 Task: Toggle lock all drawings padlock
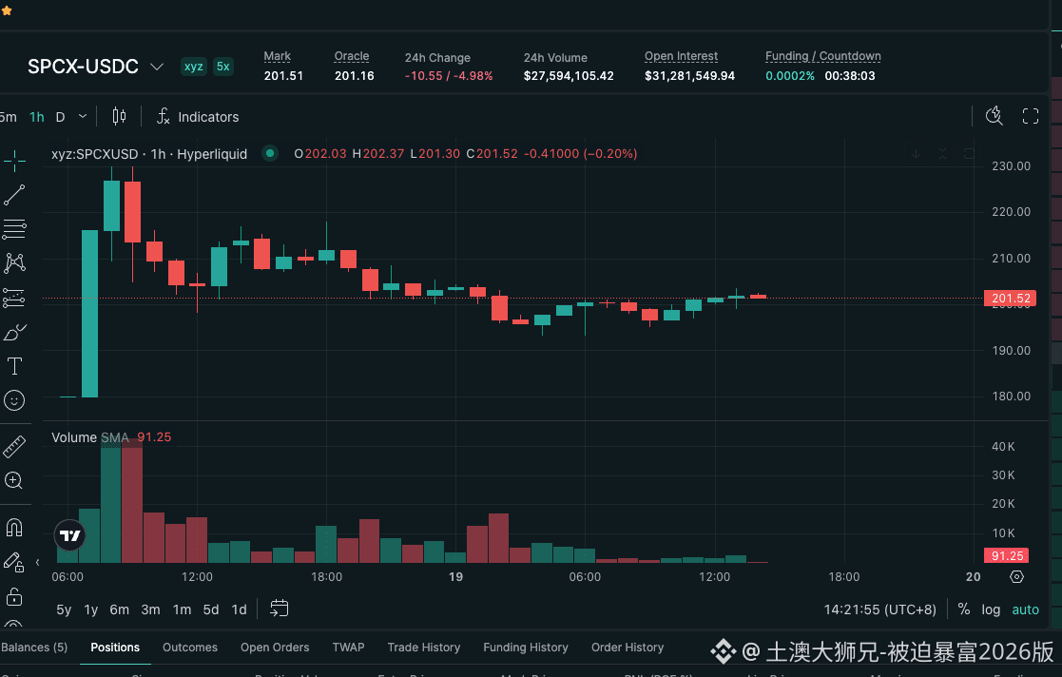click(14, 596)
